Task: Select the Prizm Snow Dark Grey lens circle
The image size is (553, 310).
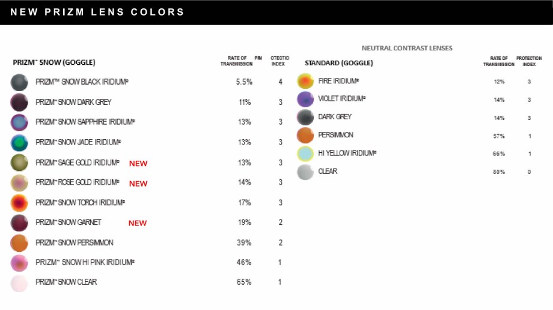Action: point(19,103)
